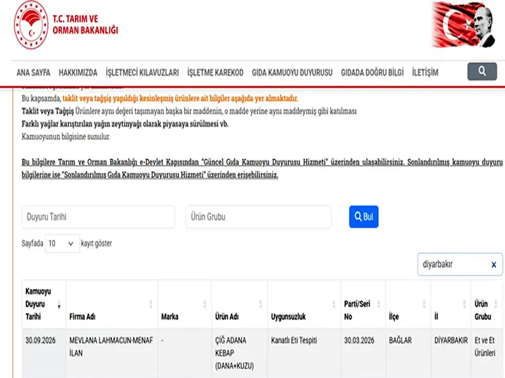Open GIDADA DOĞRU BİLGİ menu item
The image size is (505, 378).
[x=372, y=72]
